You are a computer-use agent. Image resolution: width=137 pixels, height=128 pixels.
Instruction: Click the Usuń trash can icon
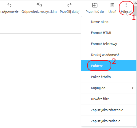(112, 5)
